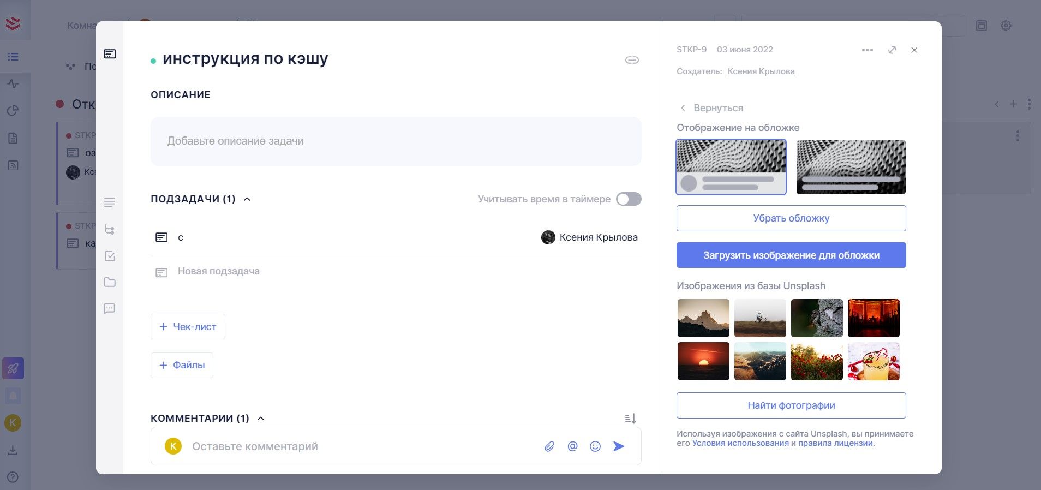Jump to description section icon in modal sidebar
Viewport: 1041px width, 490px height.
coord(110,202)
